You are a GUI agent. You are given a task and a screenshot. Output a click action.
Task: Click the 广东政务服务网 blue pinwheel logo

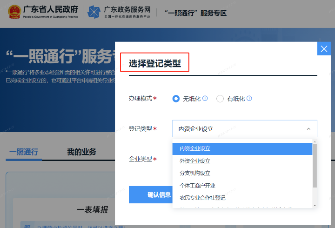pos(94,13)
